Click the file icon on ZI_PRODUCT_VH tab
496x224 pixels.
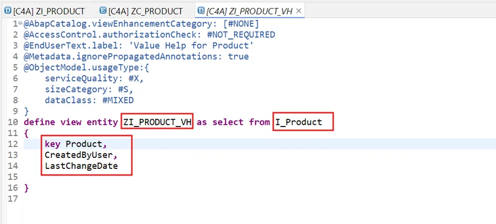[x=200, y=10]
